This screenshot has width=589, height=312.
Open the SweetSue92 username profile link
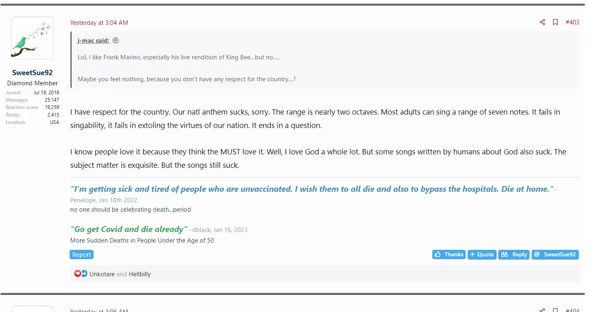point(32,73)
